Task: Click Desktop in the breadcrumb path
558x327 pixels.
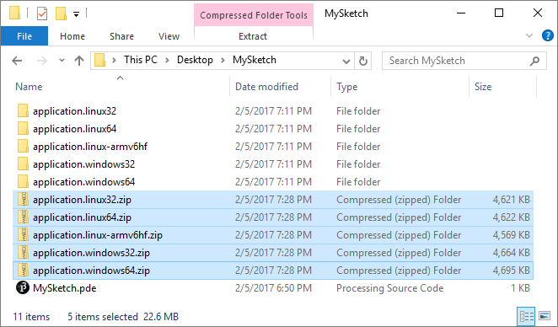Action: 195,60
